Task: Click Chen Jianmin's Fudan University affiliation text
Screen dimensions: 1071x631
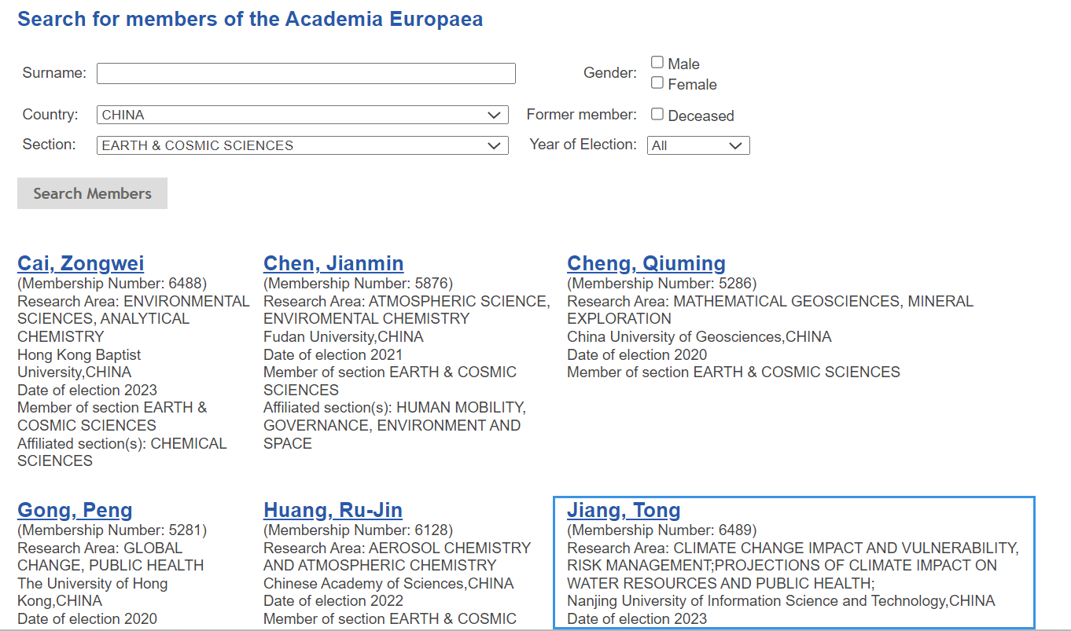Action: pos(343,337)
